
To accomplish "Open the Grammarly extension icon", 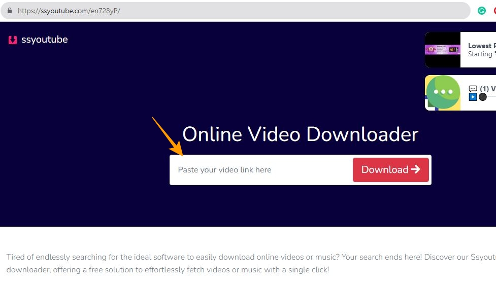I will [x=481, y=11].
